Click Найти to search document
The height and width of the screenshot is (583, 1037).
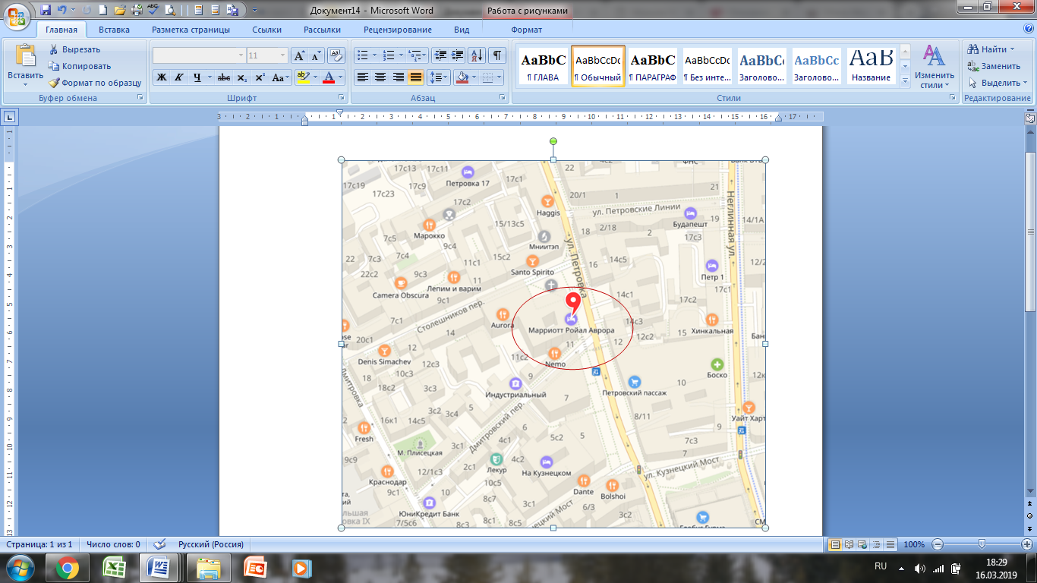click(989, 49)
